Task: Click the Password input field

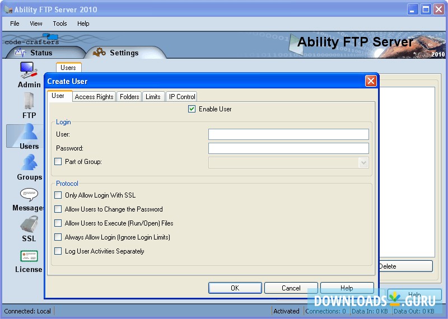Action: pyautogui.click(x=288, y=148)
